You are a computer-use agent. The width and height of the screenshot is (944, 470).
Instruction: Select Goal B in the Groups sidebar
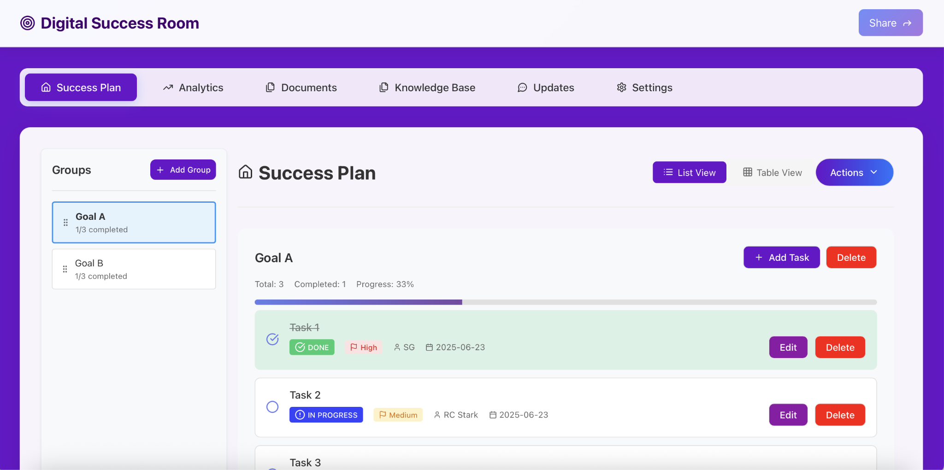134,269
